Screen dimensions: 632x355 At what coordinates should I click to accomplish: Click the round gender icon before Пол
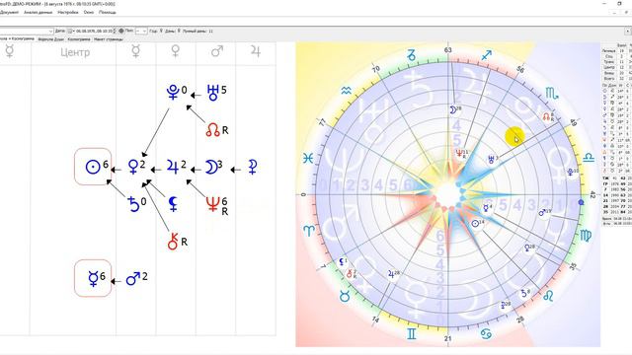[x=121, y=31]
